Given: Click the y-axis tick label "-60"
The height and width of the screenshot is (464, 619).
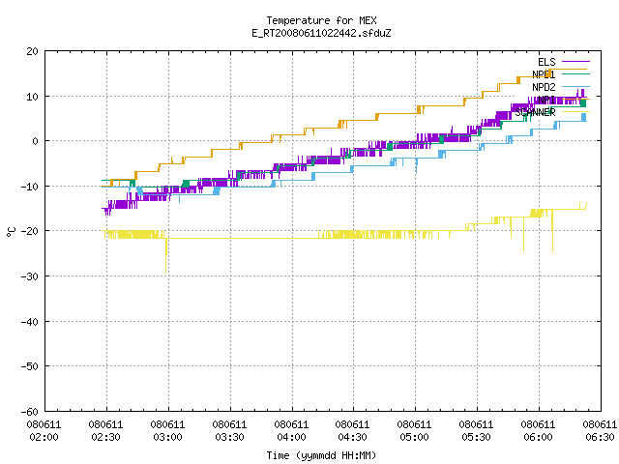Looking at the screenshot, I should (30, 412).
